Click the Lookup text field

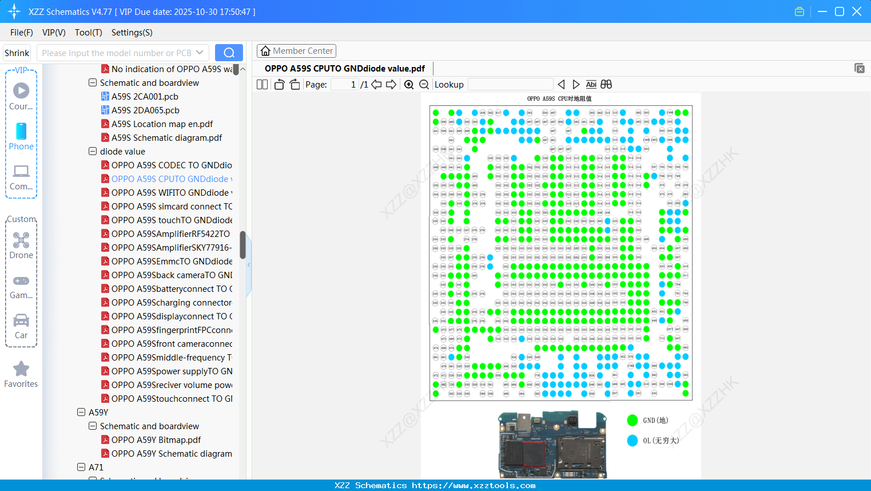[x=510, y=85]
